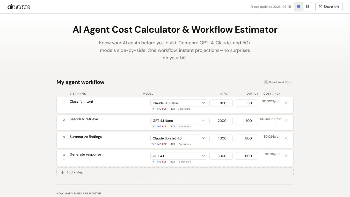Edit output tokens field showing 150

pos(246,103)
